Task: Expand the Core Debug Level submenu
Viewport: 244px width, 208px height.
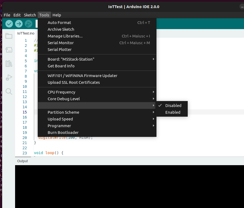Action: pyautogui.click(x=97, y=99)
